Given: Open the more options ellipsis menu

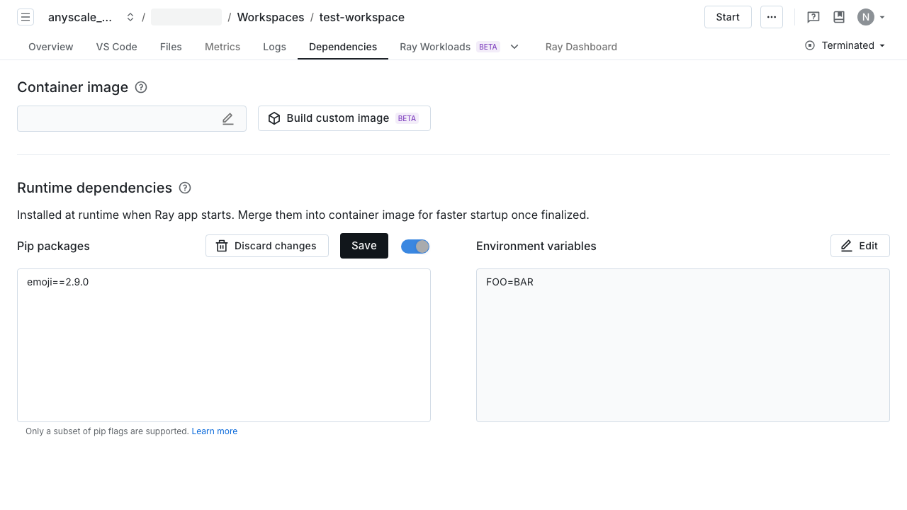Looking at the screenshot, I should [772, 17].
